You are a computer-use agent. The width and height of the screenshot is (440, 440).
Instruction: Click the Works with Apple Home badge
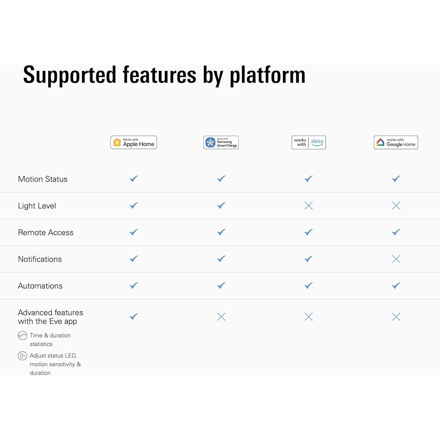134,142
